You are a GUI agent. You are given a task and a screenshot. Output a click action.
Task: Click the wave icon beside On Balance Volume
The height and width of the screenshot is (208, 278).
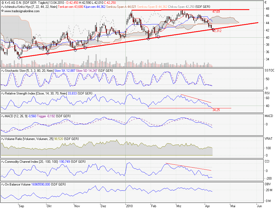point(3,184)
